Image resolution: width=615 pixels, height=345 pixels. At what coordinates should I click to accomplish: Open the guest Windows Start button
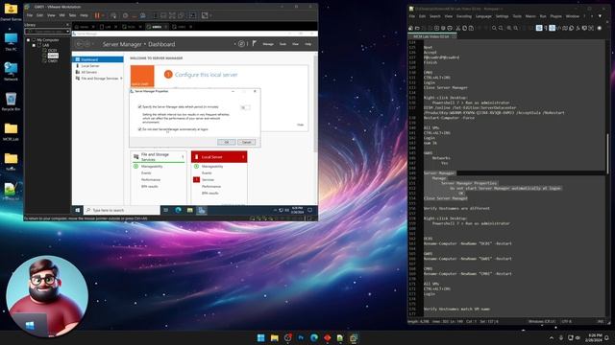click(77, 211)
